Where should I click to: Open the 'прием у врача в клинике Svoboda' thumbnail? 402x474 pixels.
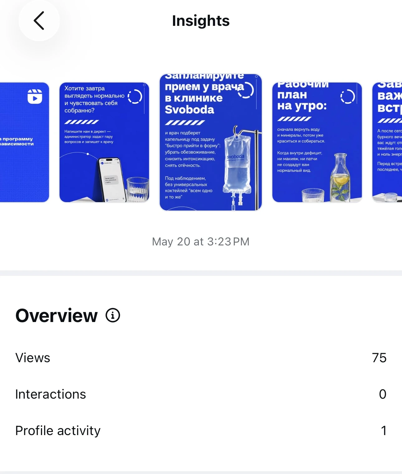211,142
